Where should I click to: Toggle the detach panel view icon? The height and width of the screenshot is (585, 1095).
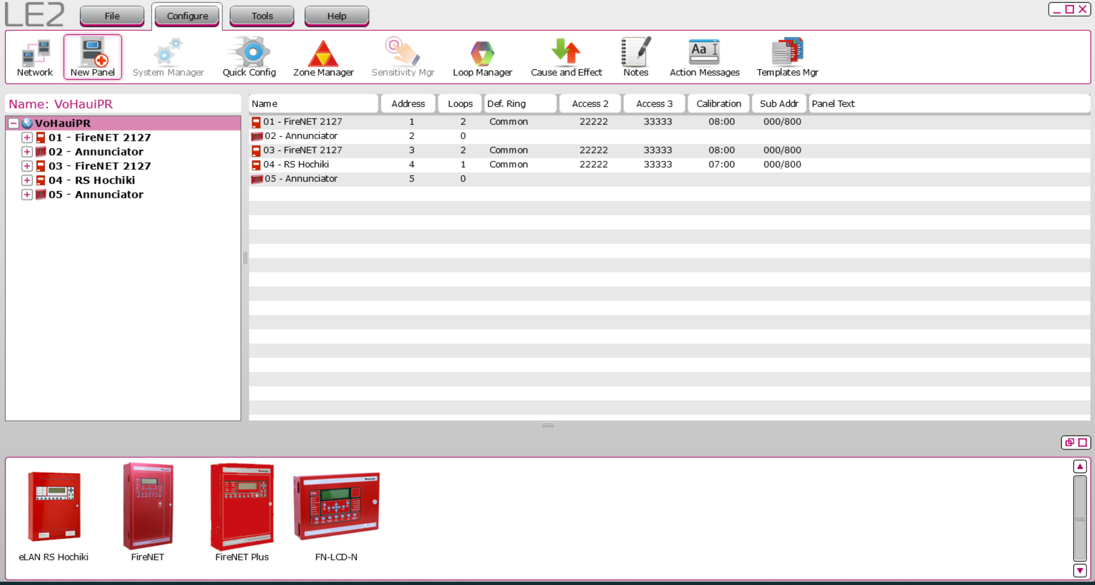pyautogui.click(x=1070, y=442)
